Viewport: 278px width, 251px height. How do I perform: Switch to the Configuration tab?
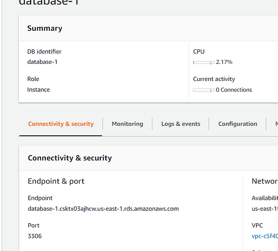tap(238, 124)
